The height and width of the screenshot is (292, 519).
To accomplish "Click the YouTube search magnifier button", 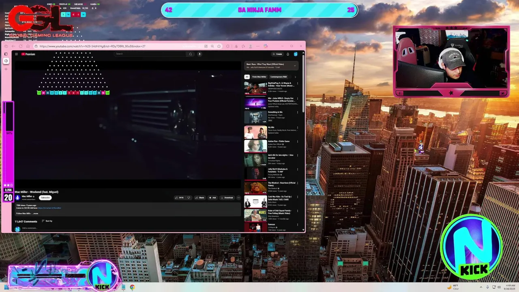I will tap(190, 54).
